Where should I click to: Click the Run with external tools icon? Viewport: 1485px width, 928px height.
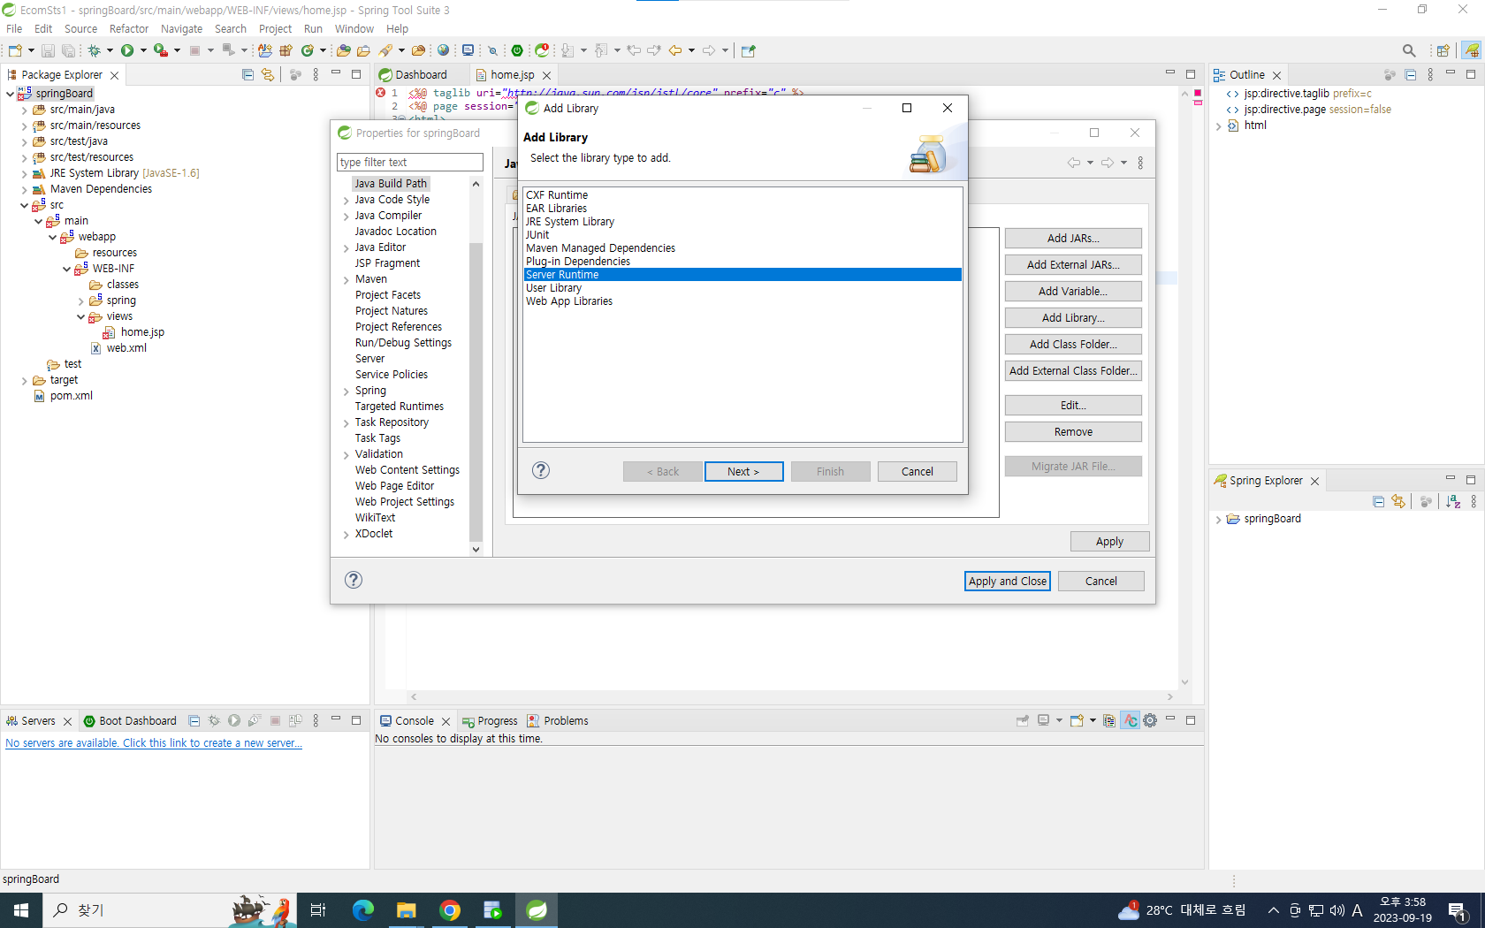click(x=160, y=50)
